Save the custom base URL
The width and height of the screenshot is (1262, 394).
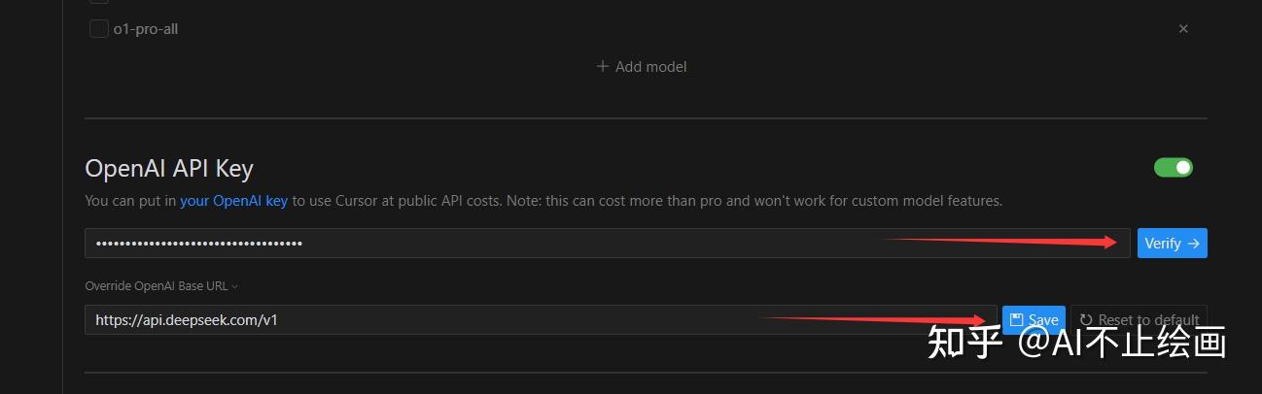click(1034, 320)
